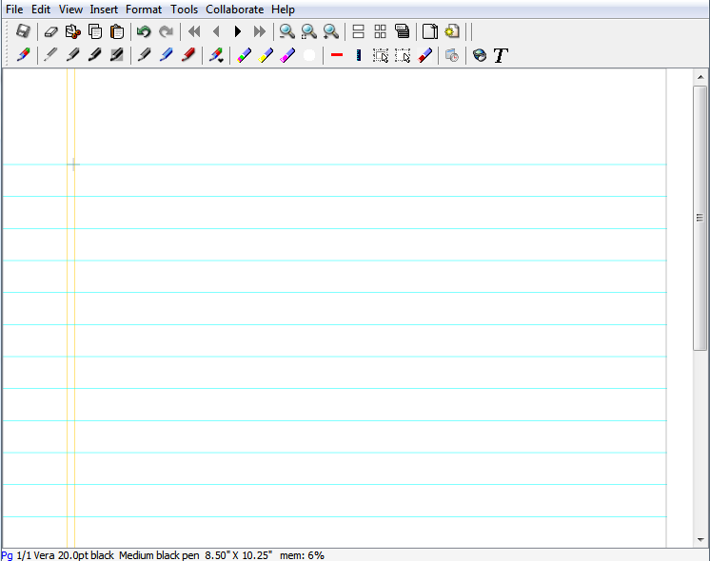
Task: Click the Copy pages icon
Action: 95,31
